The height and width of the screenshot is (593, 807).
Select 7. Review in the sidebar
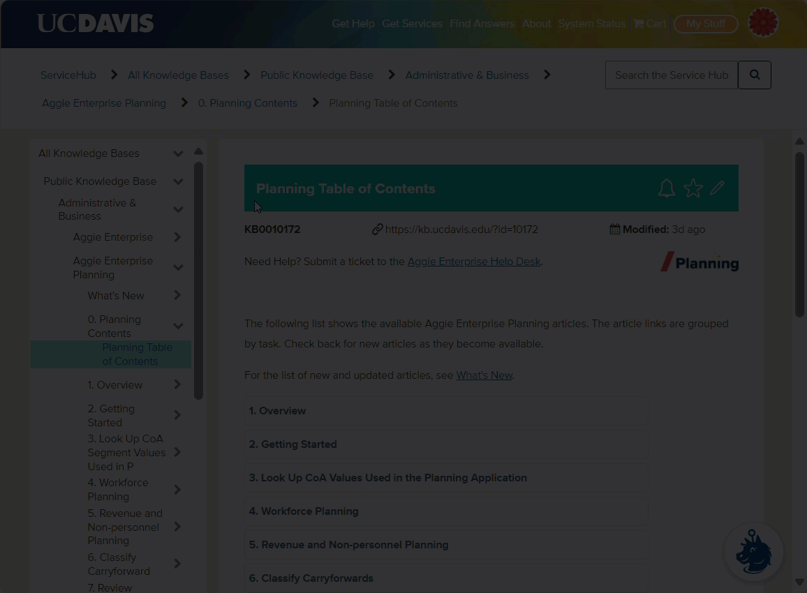pyautogui.click(x=110, y=587)
